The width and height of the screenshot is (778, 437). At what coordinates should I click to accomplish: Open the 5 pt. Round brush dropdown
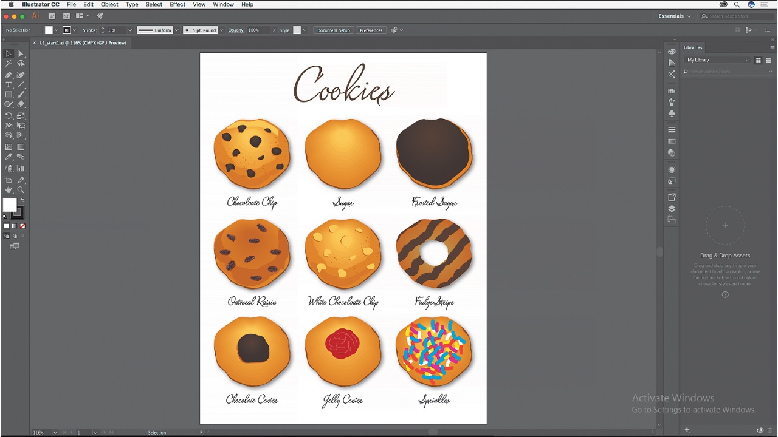(221, 30)
